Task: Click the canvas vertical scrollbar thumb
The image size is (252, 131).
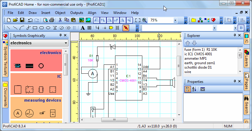Action: [x=179, y=66]
